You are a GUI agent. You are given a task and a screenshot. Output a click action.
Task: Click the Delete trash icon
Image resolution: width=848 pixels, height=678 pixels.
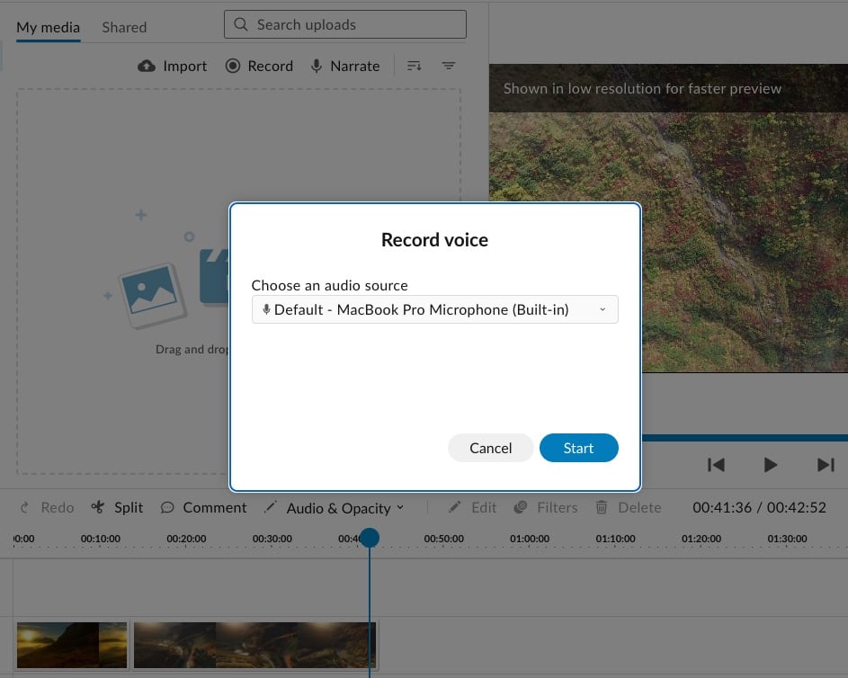click(602, 508)
